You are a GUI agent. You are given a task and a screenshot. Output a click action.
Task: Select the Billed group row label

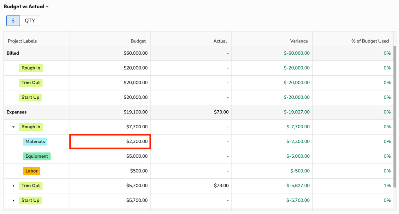click(x=13, y=53)
